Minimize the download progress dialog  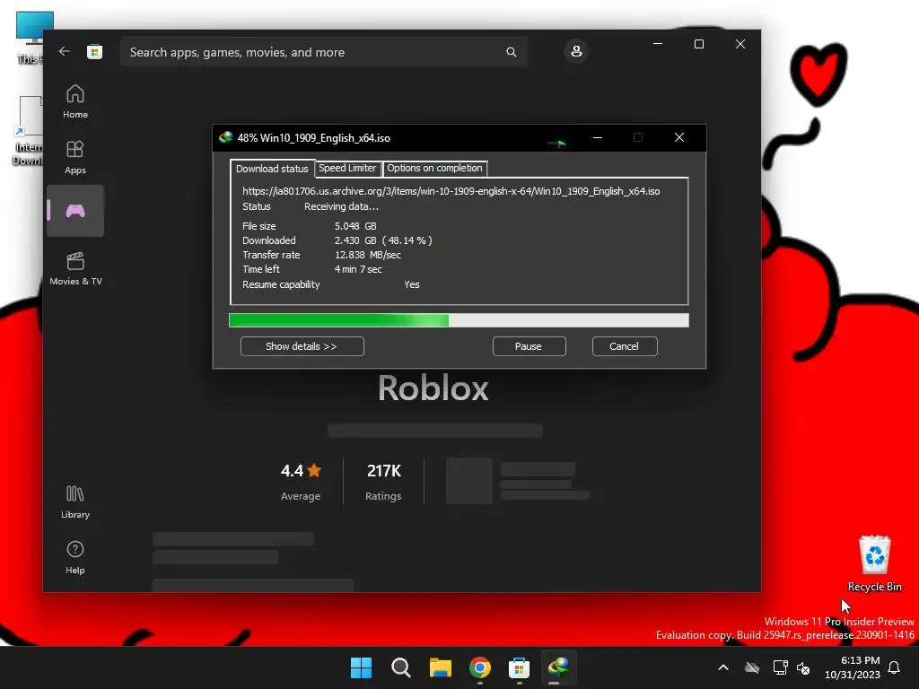pyautogui.click(x=597, y=137)
